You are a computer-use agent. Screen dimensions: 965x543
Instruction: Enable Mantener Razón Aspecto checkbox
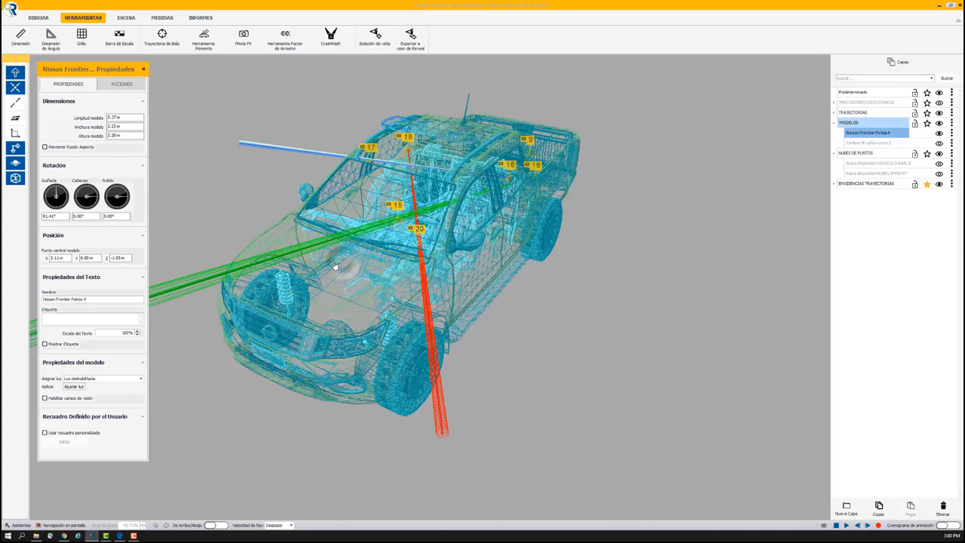click(44, 147)
